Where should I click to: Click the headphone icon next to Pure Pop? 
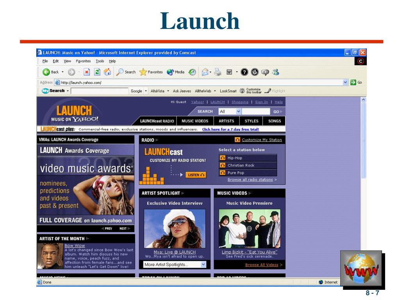coord(222,173)
